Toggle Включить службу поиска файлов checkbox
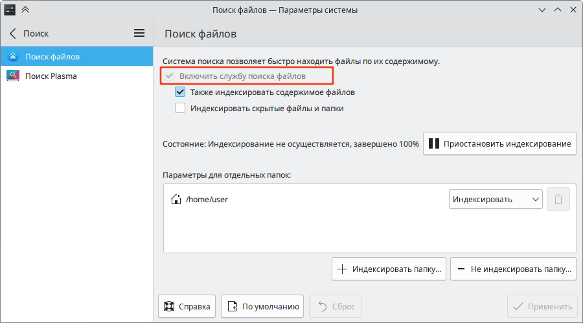583x323 pixels. click(170, 76)
